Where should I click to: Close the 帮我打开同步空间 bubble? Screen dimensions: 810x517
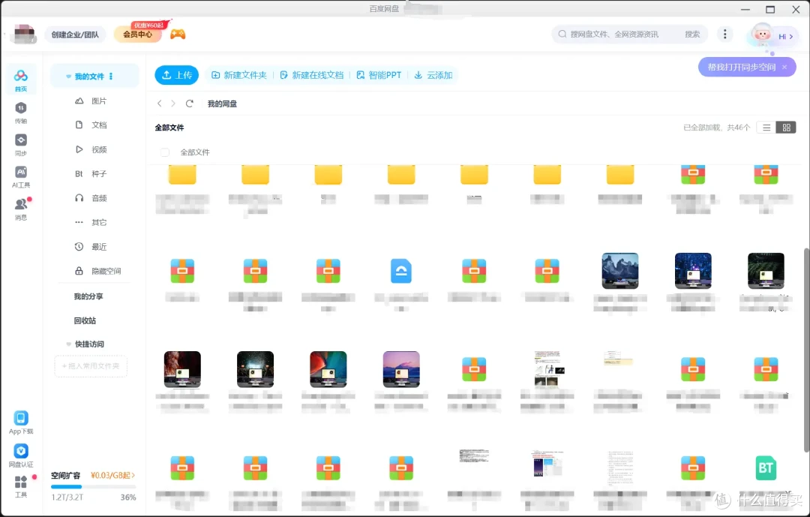[x=784, y=68]
